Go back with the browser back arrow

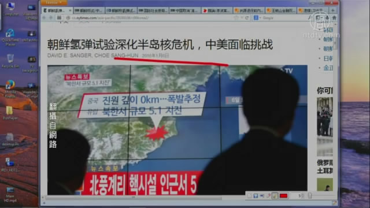[44, 18]
